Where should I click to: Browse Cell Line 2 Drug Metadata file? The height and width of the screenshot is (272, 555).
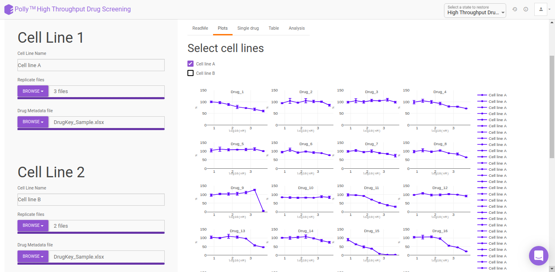(33, 256)
